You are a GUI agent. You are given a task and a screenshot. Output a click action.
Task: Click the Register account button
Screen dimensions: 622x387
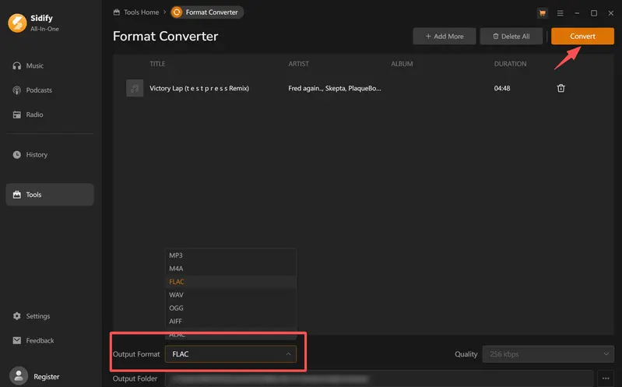click(x=47, y=377)
